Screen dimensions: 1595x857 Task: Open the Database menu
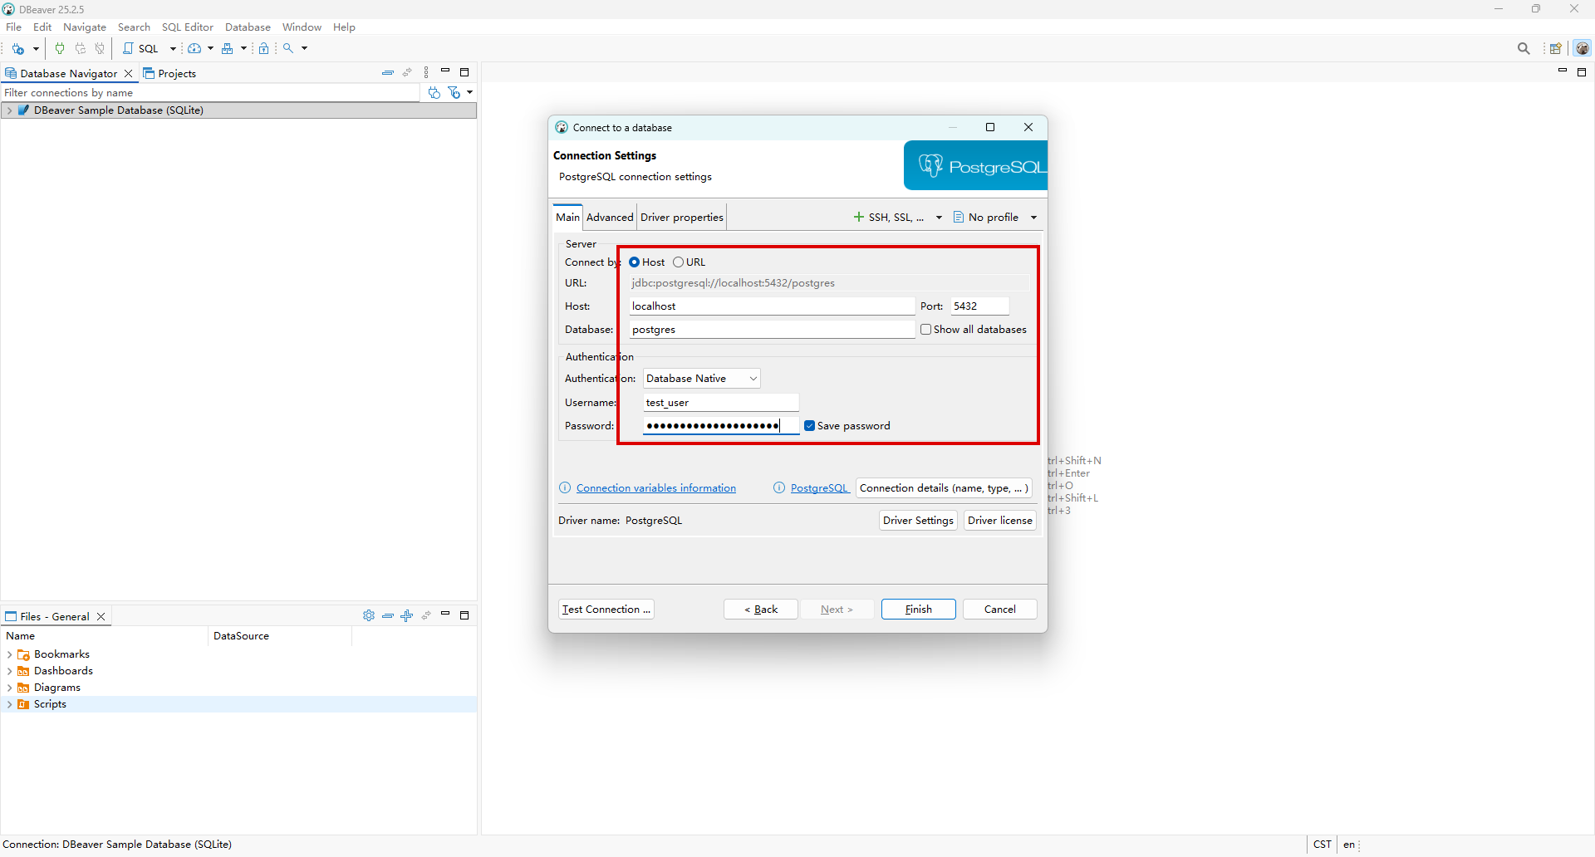[x=248, y=27]
